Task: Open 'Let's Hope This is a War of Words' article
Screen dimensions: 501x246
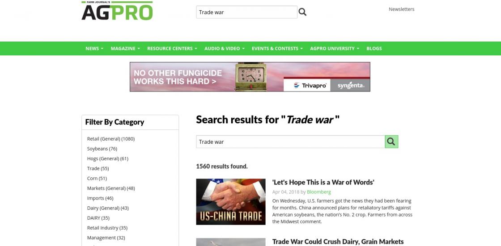Action: (x=323, y=182)
